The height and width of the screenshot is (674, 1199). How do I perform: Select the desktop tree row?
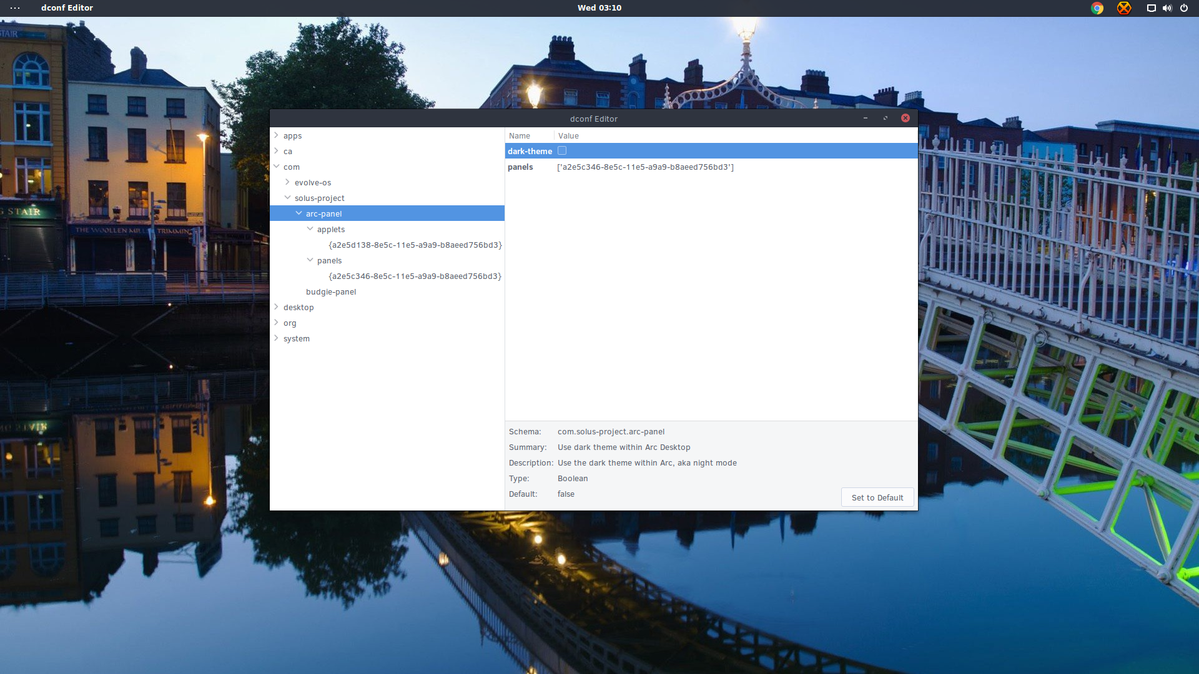click(387, 307)
